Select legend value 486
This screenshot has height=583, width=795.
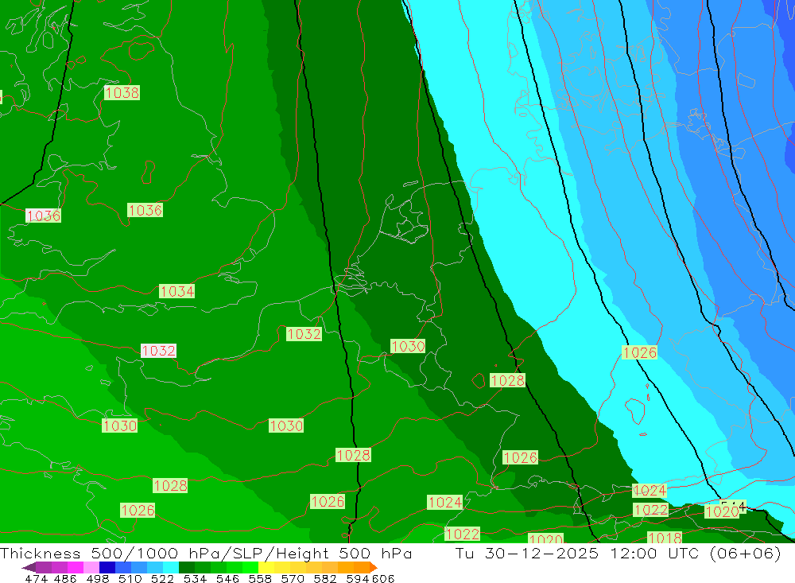coord(65,578)
